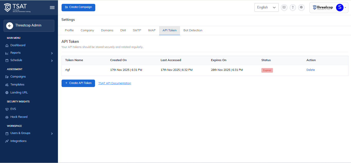Image resolution: width=351 pixels, height=163 pixels.
Task: Open the user account dropdown arrow
Action: (345, 7)
